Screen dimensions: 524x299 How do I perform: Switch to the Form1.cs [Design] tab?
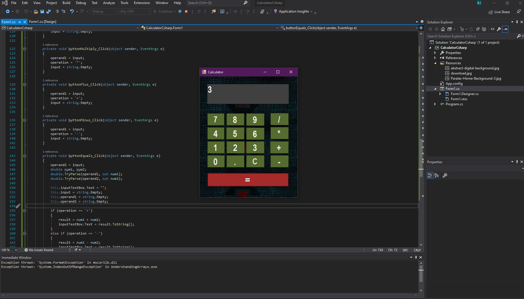coord(43,21)
